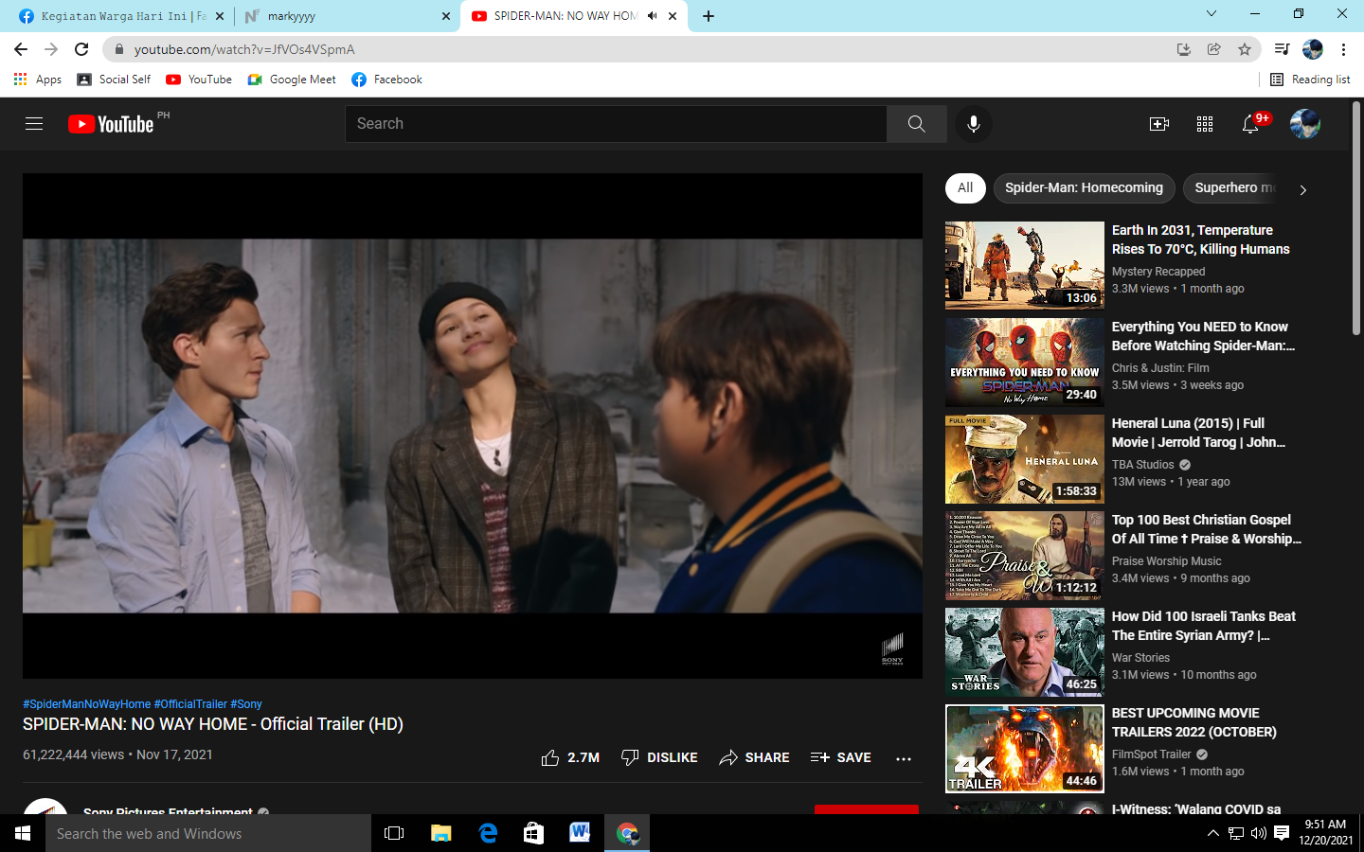Open Word from the taskbar
The height and width of the screenshot is (852, 1364).
coord(581,833)
